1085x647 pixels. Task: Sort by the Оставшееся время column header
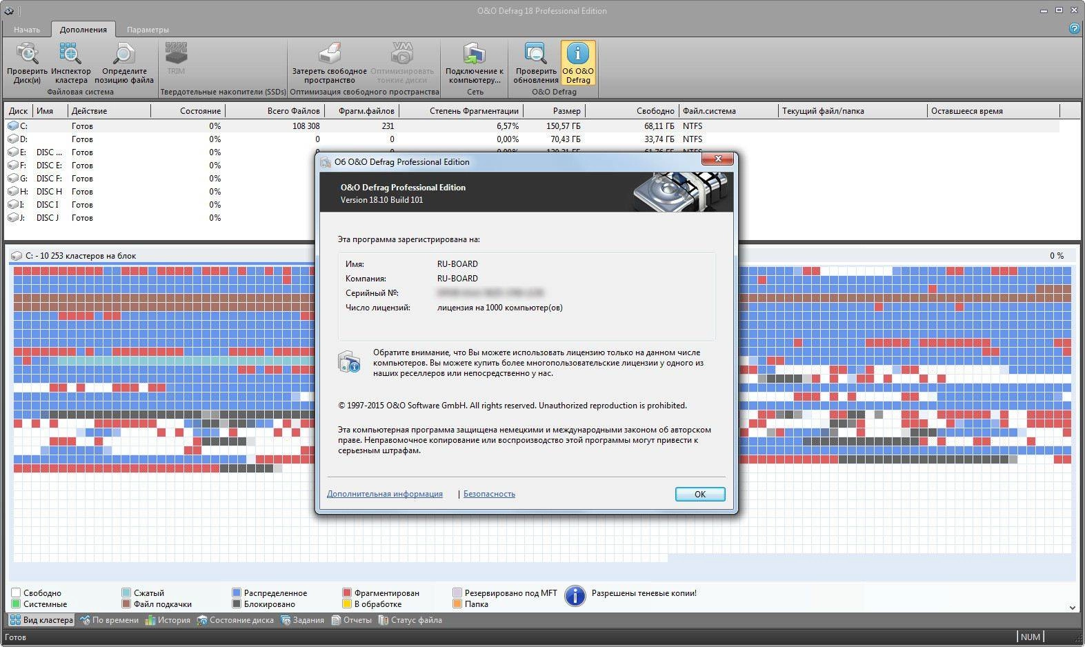993,111
